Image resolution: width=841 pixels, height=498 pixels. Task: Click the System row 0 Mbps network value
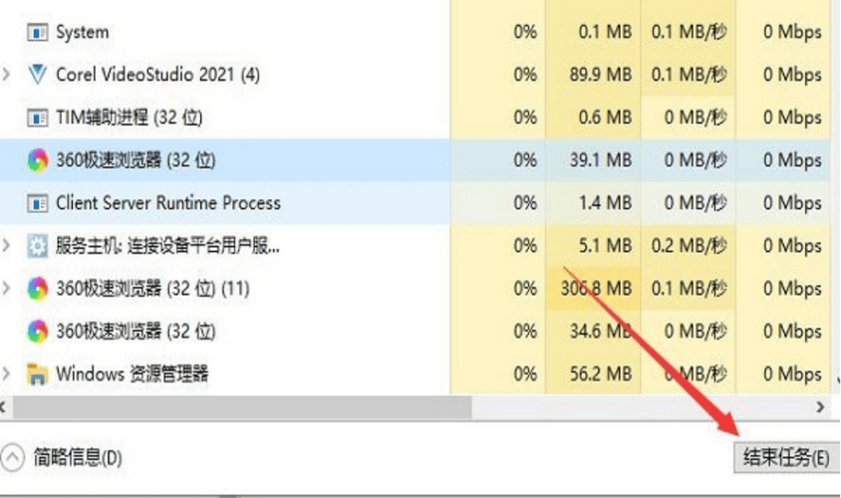click(x=793, y=32)
